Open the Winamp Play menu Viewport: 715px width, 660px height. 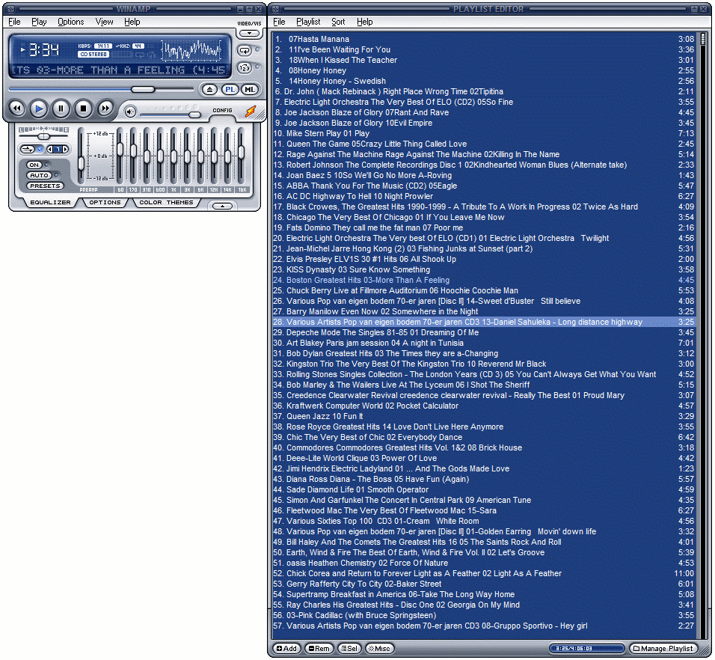click(39, 22)
